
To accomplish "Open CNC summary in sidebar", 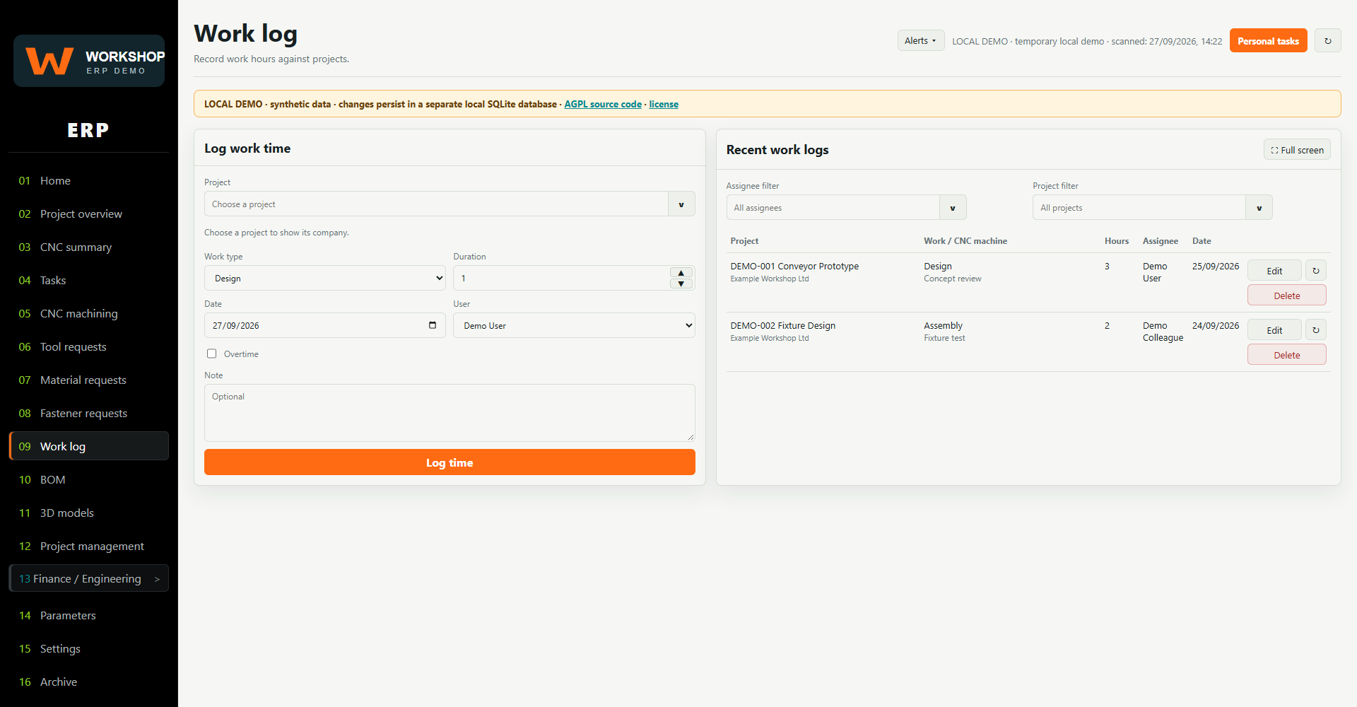I will (89, 247).
